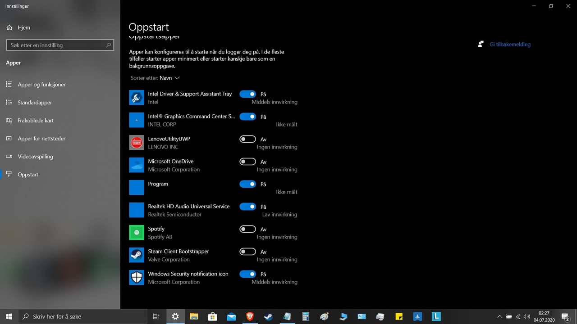The image size is (577, 324).
Task: Open 'Apper for nettsteder' section
Action: (x=41, y=138)
